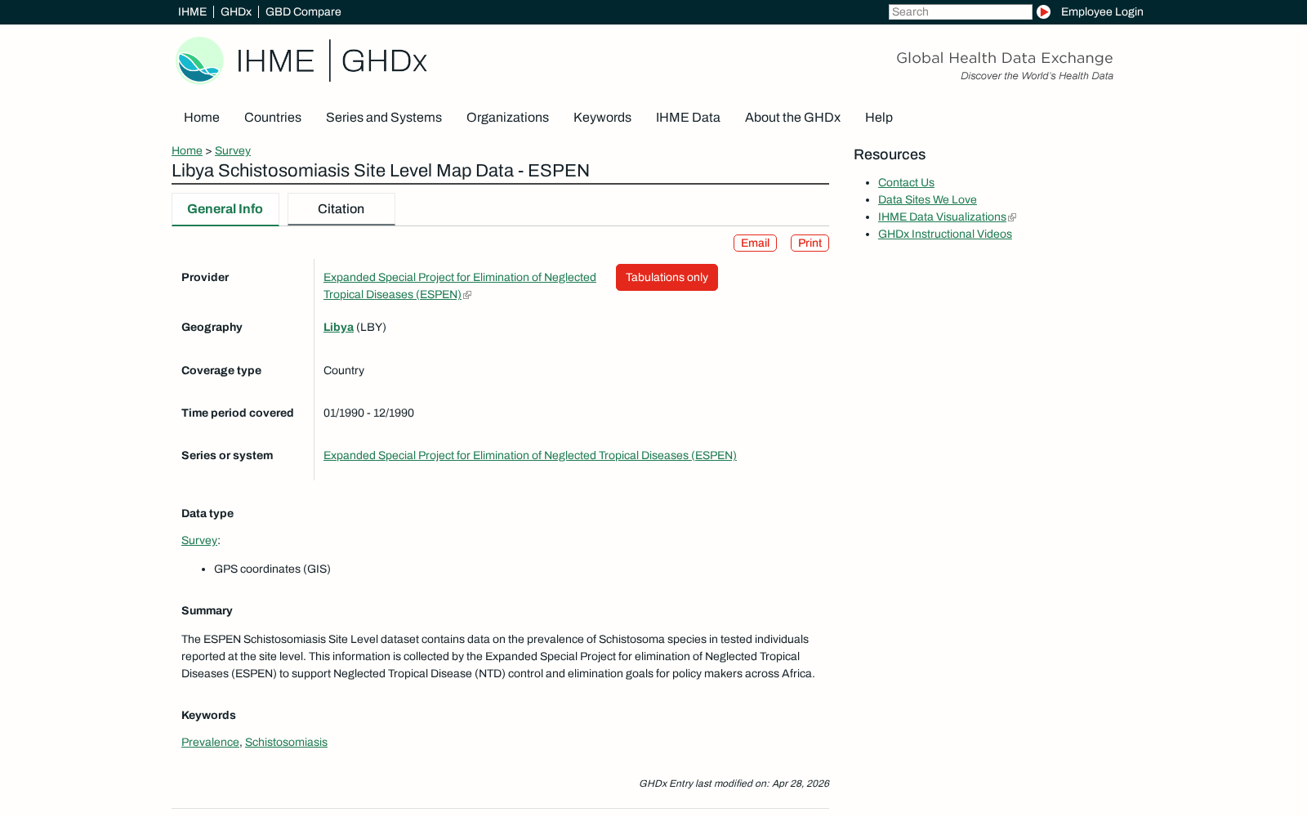Click the IHME leaf logo
Viewport: 1307px width, 817px height.
click(x=200, y=60)
